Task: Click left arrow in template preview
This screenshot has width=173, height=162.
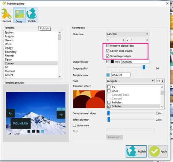Action: 11,113
